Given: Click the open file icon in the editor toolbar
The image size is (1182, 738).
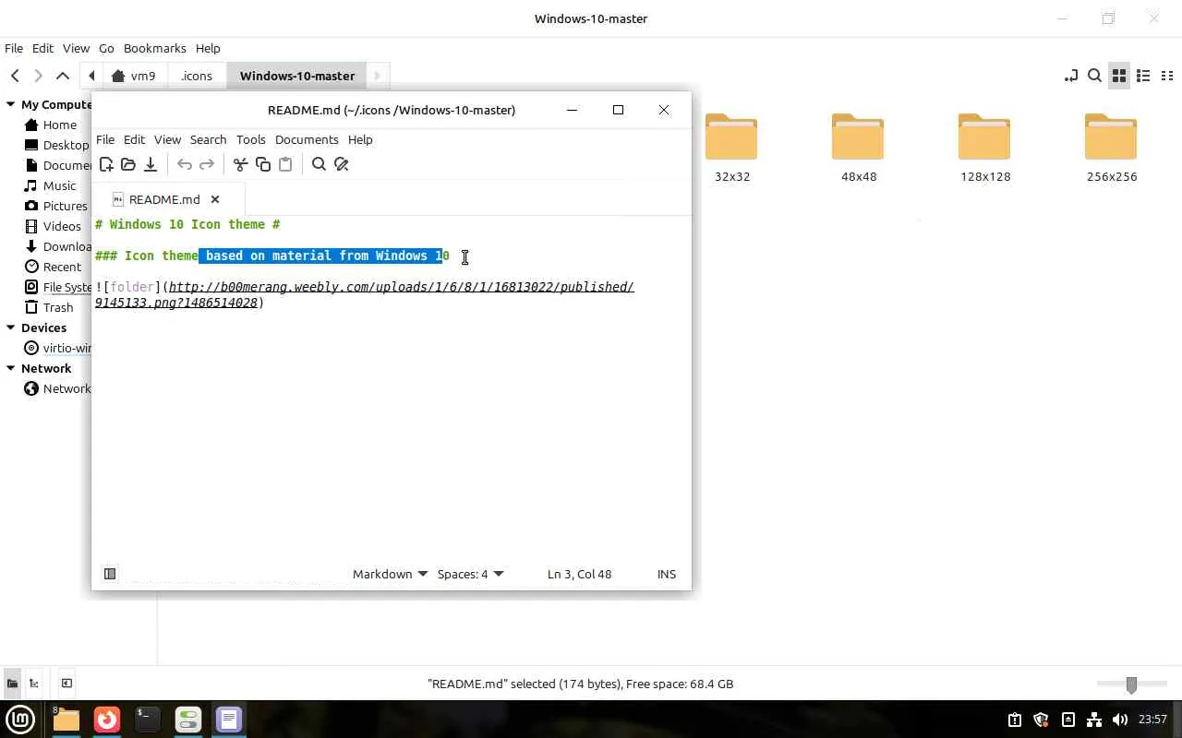Looking at the screenshot, I should point(128,164).
